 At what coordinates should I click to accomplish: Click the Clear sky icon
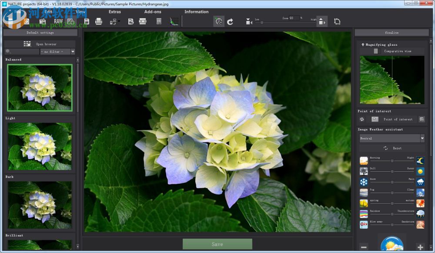[420, 192]
